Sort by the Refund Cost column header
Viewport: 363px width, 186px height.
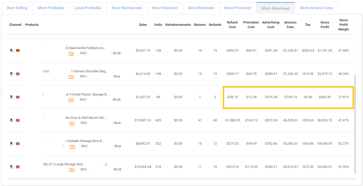click(232, 25)
